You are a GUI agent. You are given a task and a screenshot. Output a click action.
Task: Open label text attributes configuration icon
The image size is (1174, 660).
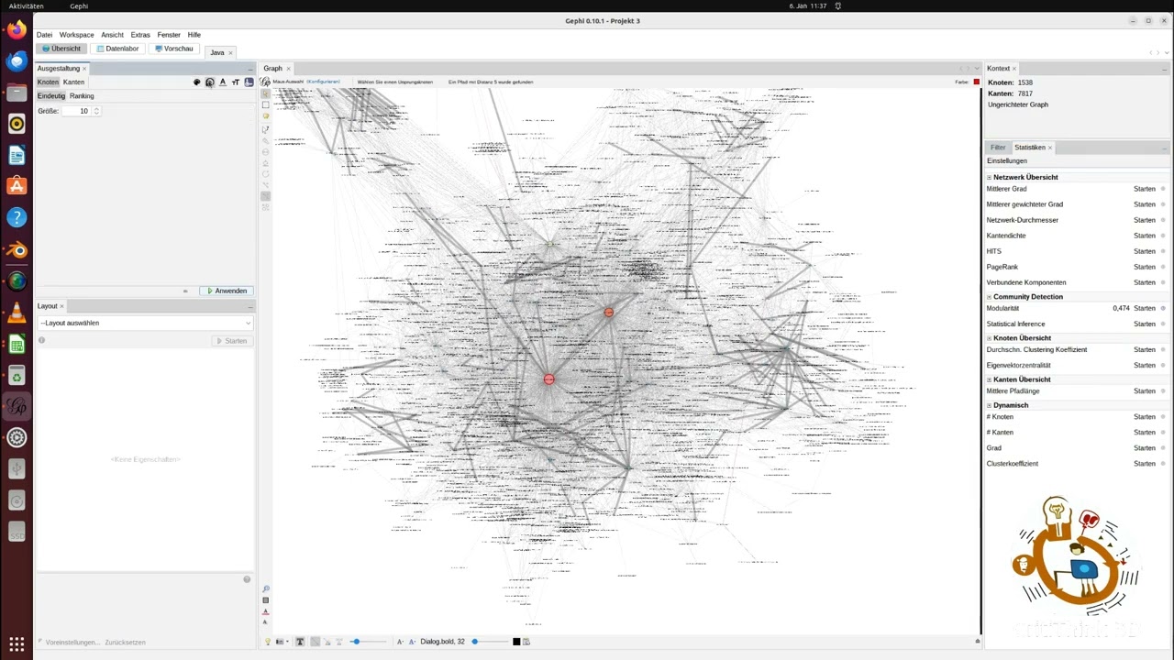526,642
